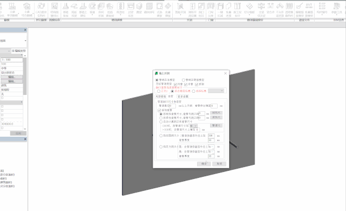Toggle the 风管 checkbox
Image resolution: width=346 pixels, height=211 pixels.
point(175,85)
